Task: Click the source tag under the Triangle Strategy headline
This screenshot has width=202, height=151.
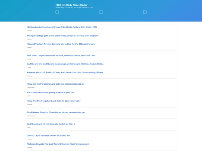Action: (x=30, y=39)
